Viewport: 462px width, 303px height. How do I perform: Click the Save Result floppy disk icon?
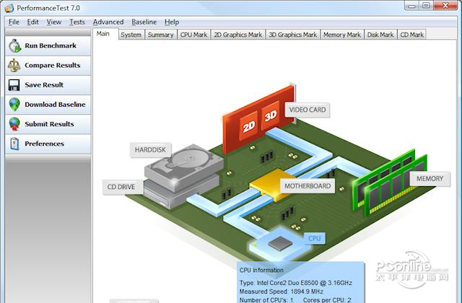(x=14, y=85)
